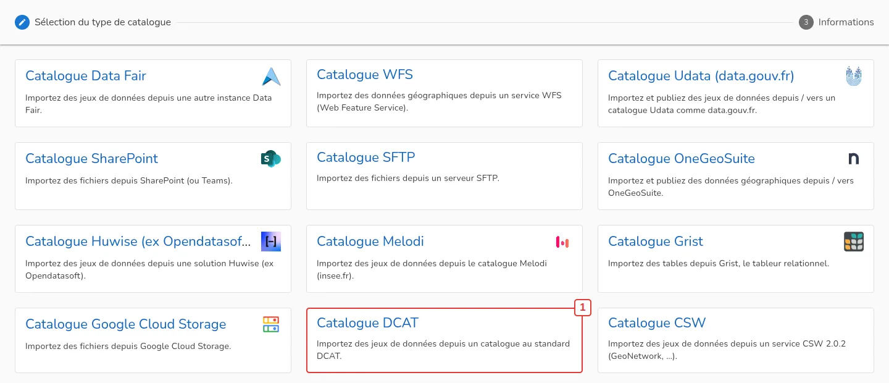The image size is (889, 383).
Task: Choose Catalogue Google Cloud Storage title
Action: (x=126, y=324)
